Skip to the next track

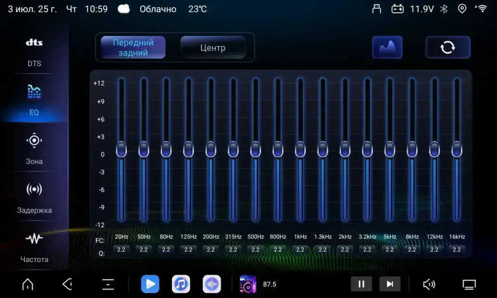390,284
